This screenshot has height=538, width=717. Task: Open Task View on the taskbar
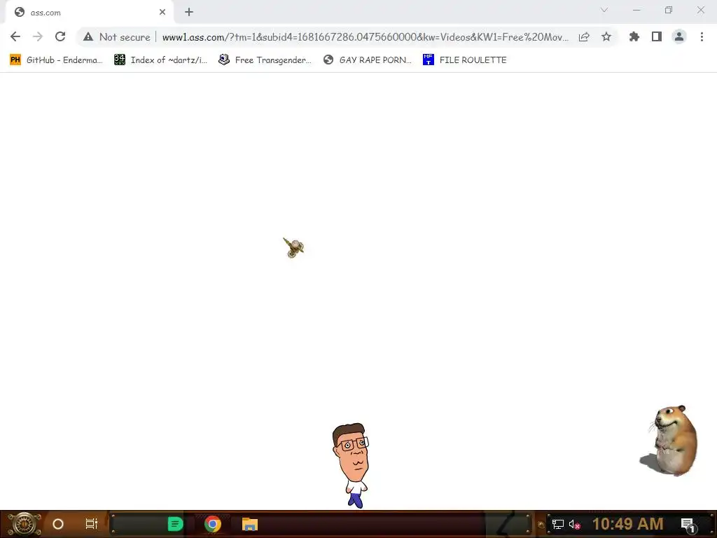(92, 524)
